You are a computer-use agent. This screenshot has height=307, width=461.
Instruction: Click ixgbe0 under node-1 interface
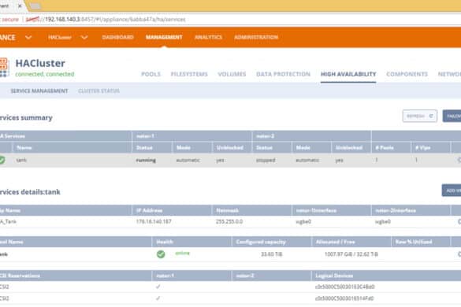(x=303, y=221)
